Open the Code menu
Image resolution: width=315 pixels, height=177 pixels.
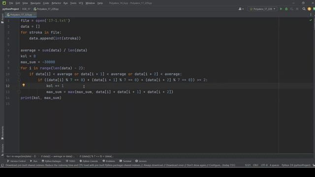[x=46, y=3]
